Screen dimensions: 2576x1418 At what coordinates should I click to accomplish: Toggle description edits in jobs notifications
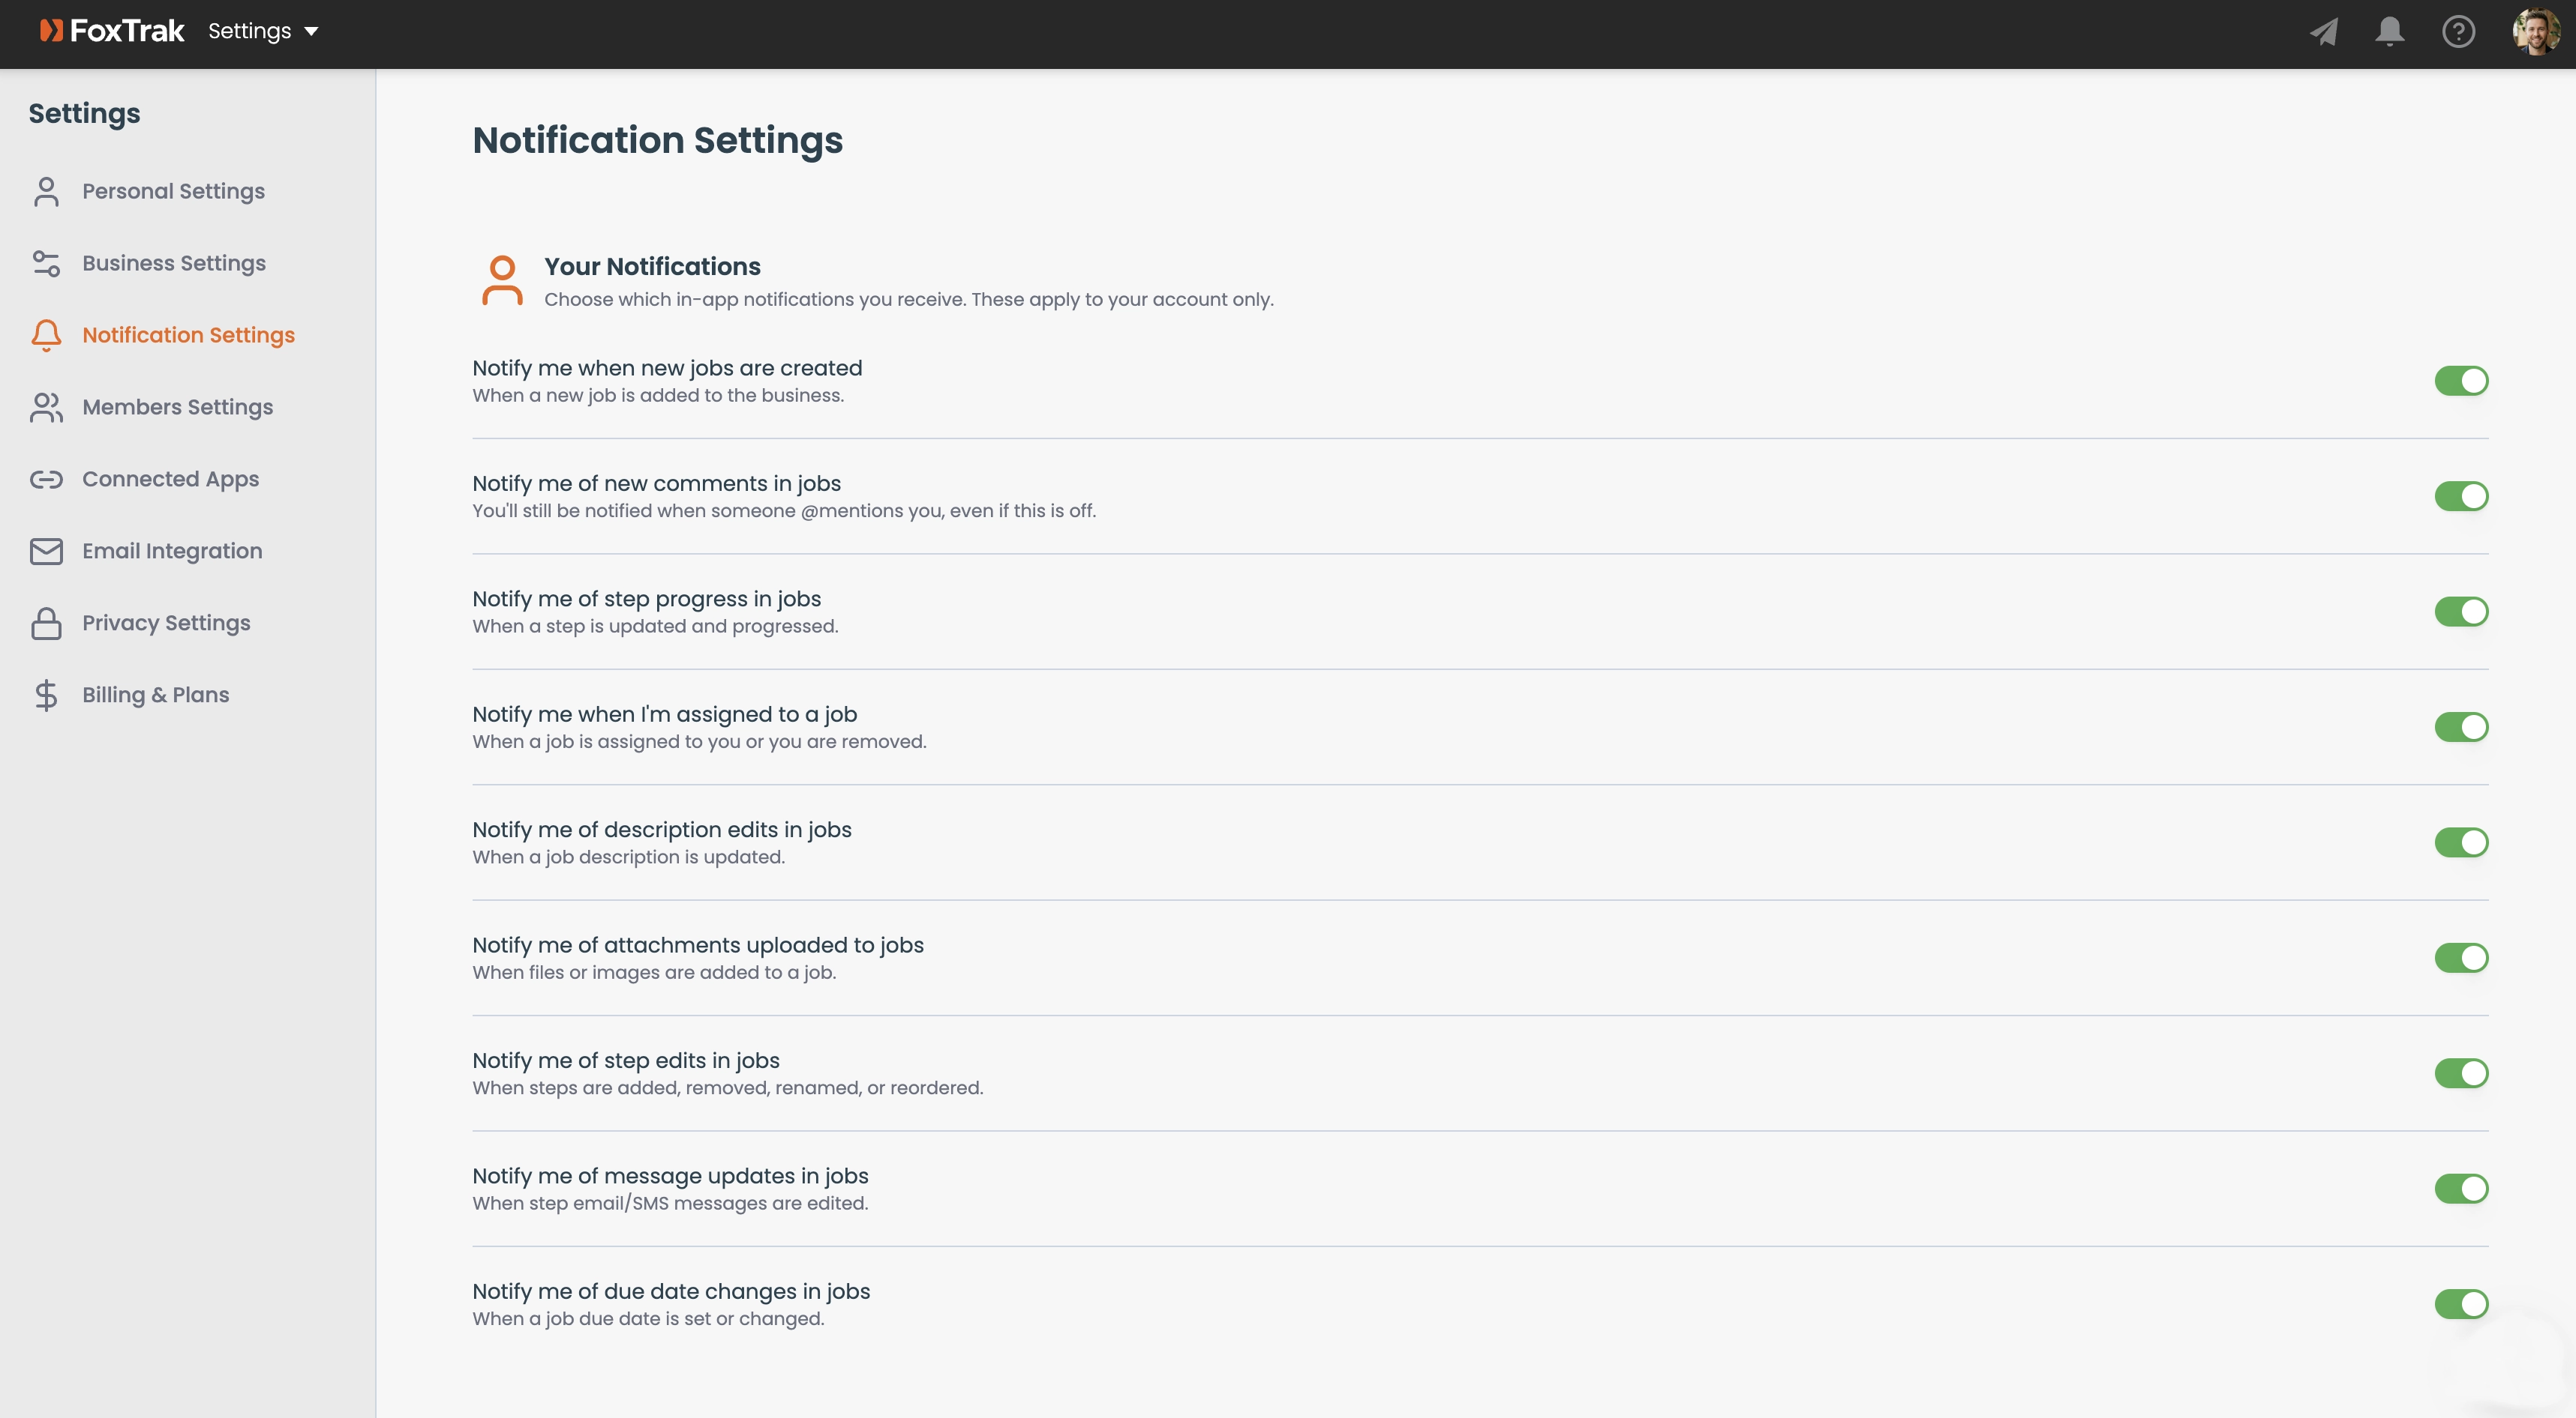(2461, 842)
